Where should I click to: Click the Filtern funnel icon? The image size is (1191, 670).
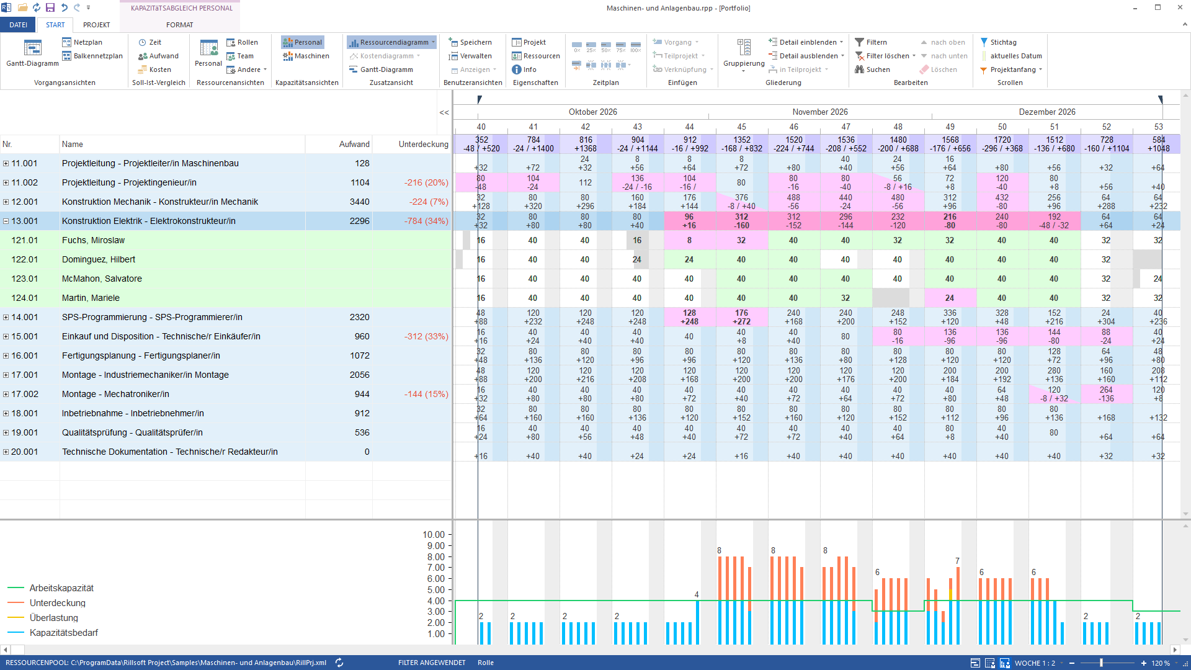[859, 42]
